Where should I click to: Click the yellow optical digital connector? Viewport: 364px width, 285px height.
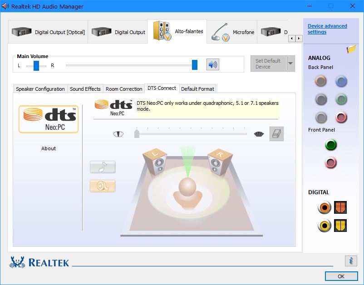340,226
